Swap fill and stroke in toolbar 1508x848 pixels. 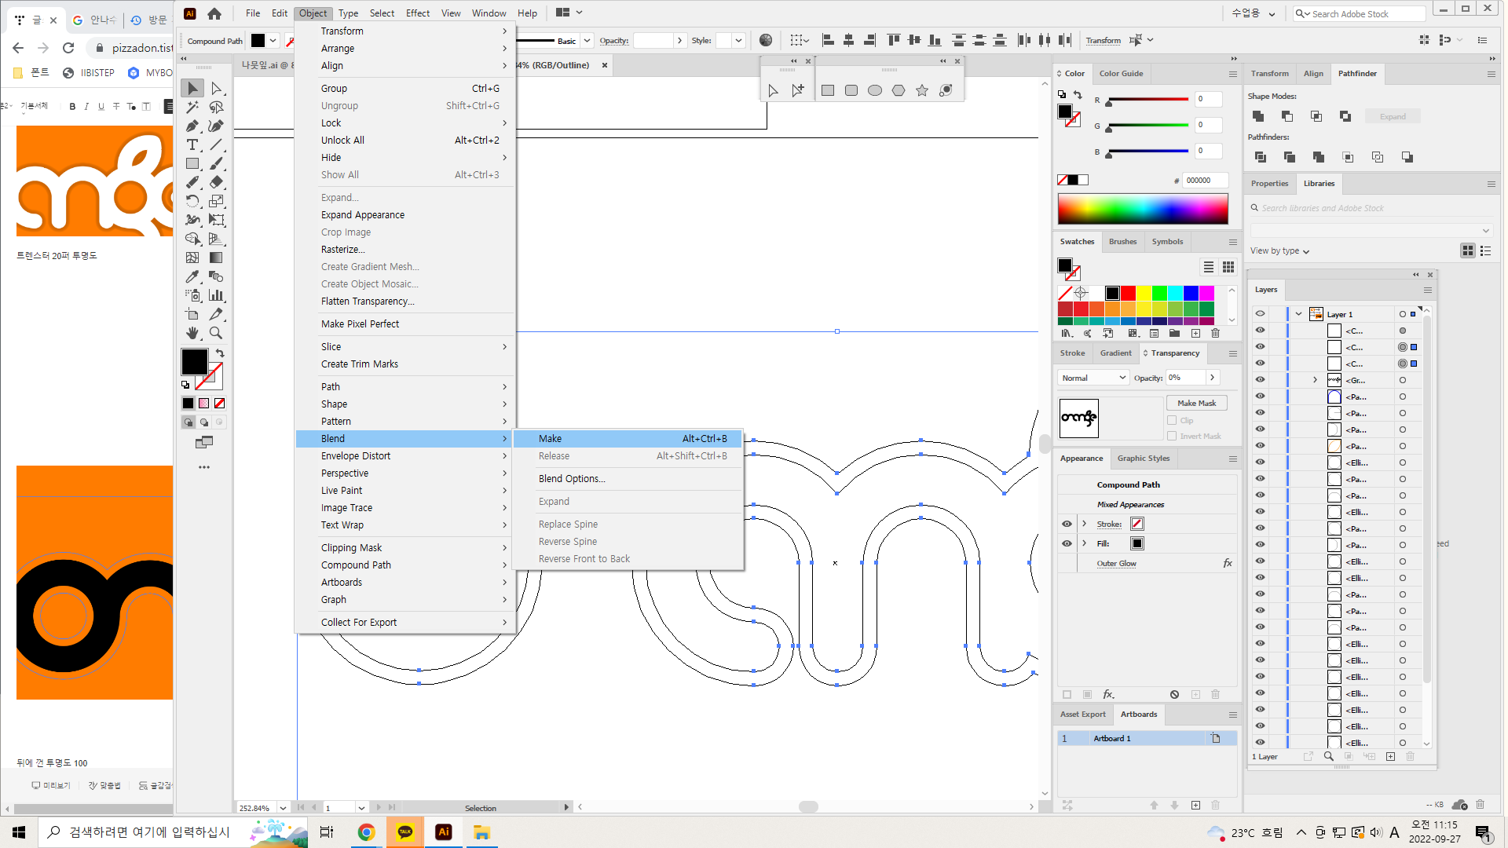coord(221,353)
